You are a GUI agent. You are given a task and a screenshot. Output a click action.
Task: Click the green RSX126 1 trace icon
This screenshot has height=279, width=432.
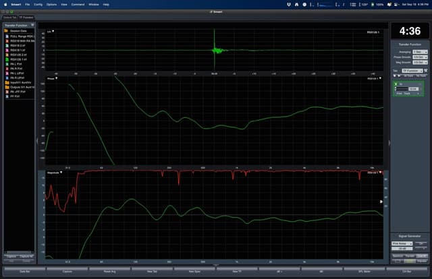point(7,59)
